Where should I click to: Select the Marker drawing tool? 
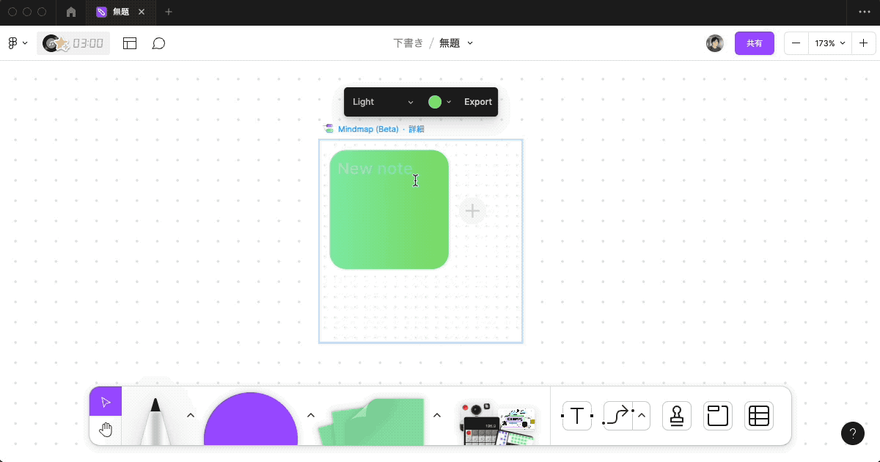pyautogui.click(x=156, y=418)
